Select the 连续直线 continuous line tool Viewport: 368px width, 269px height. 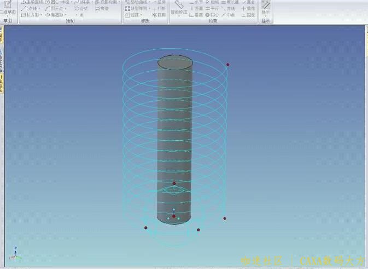pyautogui.click(x=33, y=2)
